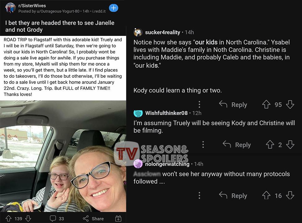Give an award using the gift icon
This screenshot has width=302, height=223.
point(118,219)
